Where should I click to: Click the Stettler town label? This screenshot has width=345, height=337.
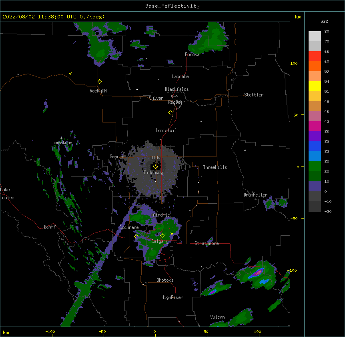click(x=254, y=95)
